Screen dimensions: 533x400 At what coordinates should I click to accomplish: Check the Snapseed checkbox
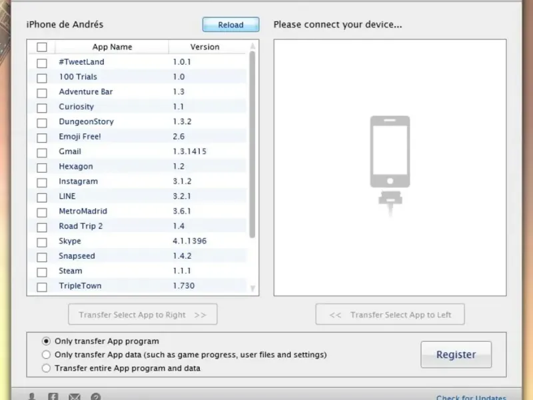point(42,257)
